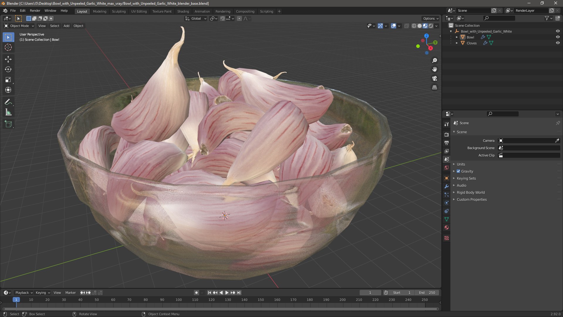Toggle X-ray display mode
Viewport: 563px width, 317px height.
click(406, 26)
